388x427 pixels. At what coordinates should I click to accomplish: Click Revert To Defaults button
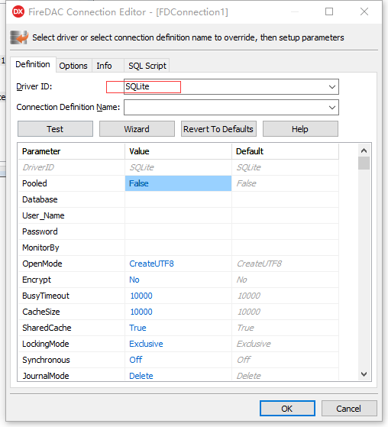(218, 129)
